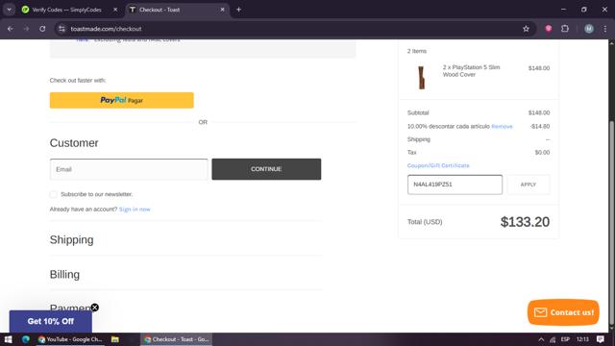Viewport: 615px width, 346px height.
Task: Check Subscribe to our newsletter
Action: 54,194
